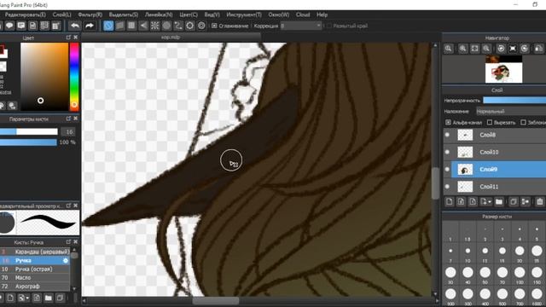Enable the grid (crisscross) snap guide
Screen dimensions: 546x307
(x=131, y=26)
